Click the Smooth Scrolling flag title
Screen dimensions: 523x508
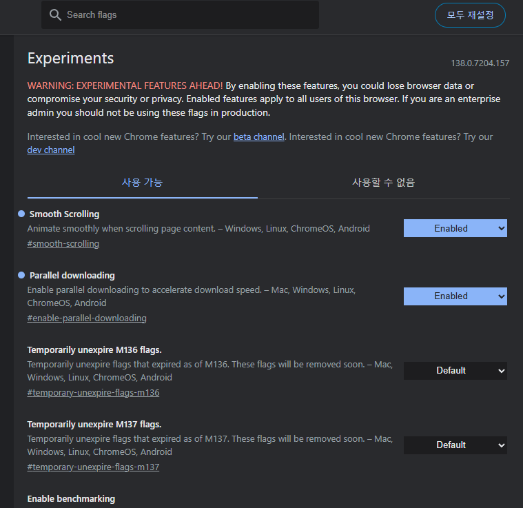pos(64,214)
